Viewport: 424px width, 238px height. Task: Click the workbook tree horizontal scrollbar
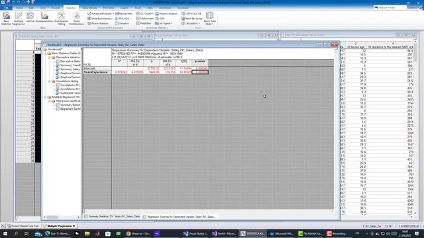62,217
